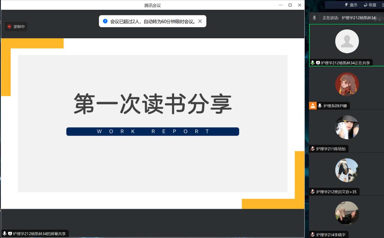This screenshot has width=384, height=238.
Task: Click orange host badge beside 尹娜
Action: coord(313,106)
